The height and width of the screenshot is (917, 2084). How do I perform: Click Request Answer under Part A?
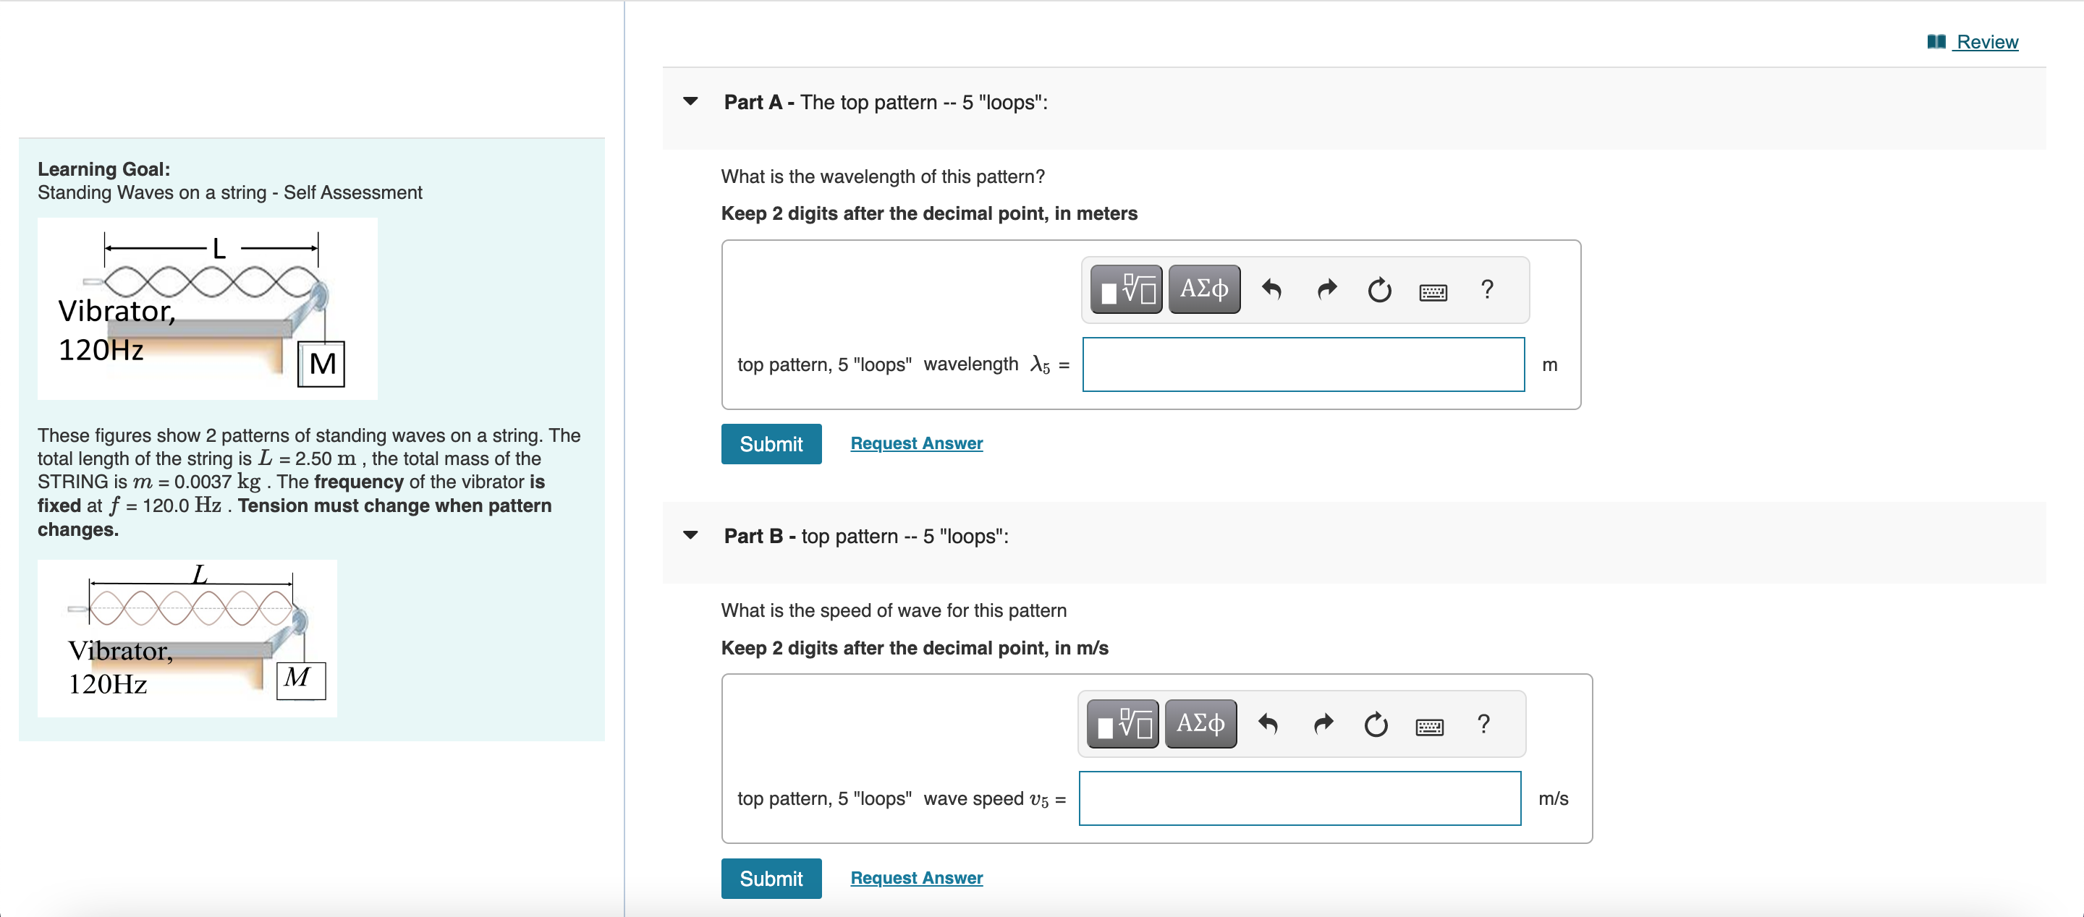pyautogui.click(x=916, y=443)
